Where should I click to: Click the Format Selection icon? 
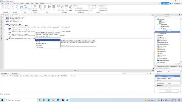pos(35,7)
